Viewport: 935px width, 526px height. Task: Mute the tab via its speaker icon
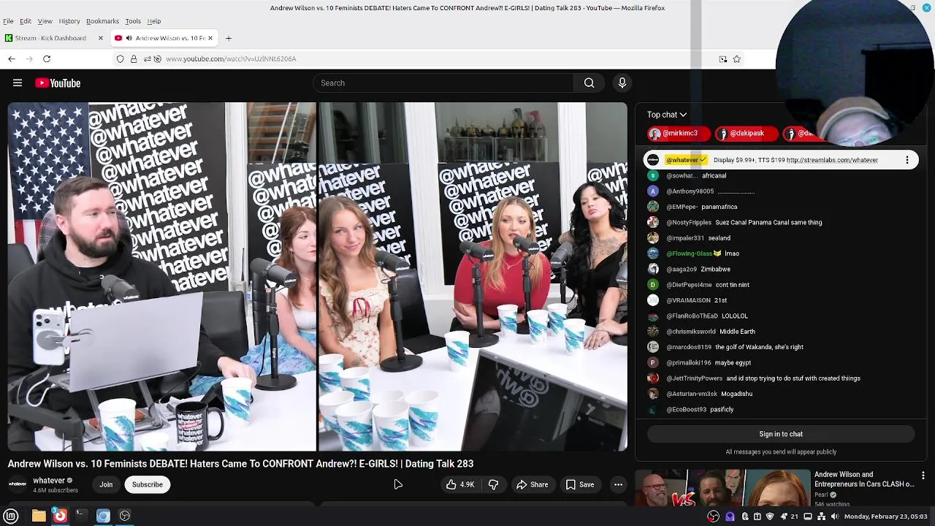click(129, 38)
